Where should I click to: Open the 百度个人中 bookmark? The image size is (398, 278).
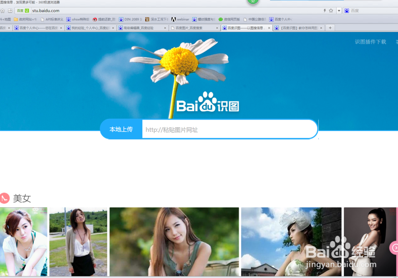pyautogui.click(x=281, y=19)
